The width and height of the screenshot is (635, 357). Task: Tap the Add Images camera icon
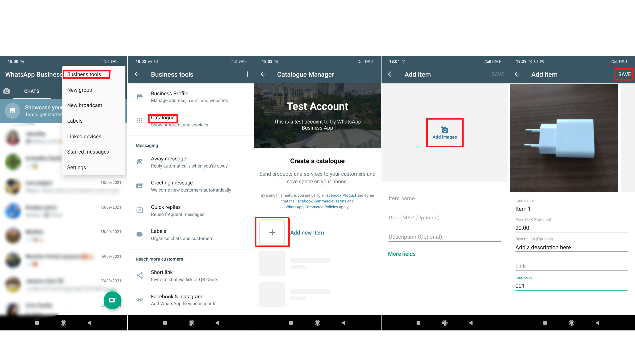444,129
